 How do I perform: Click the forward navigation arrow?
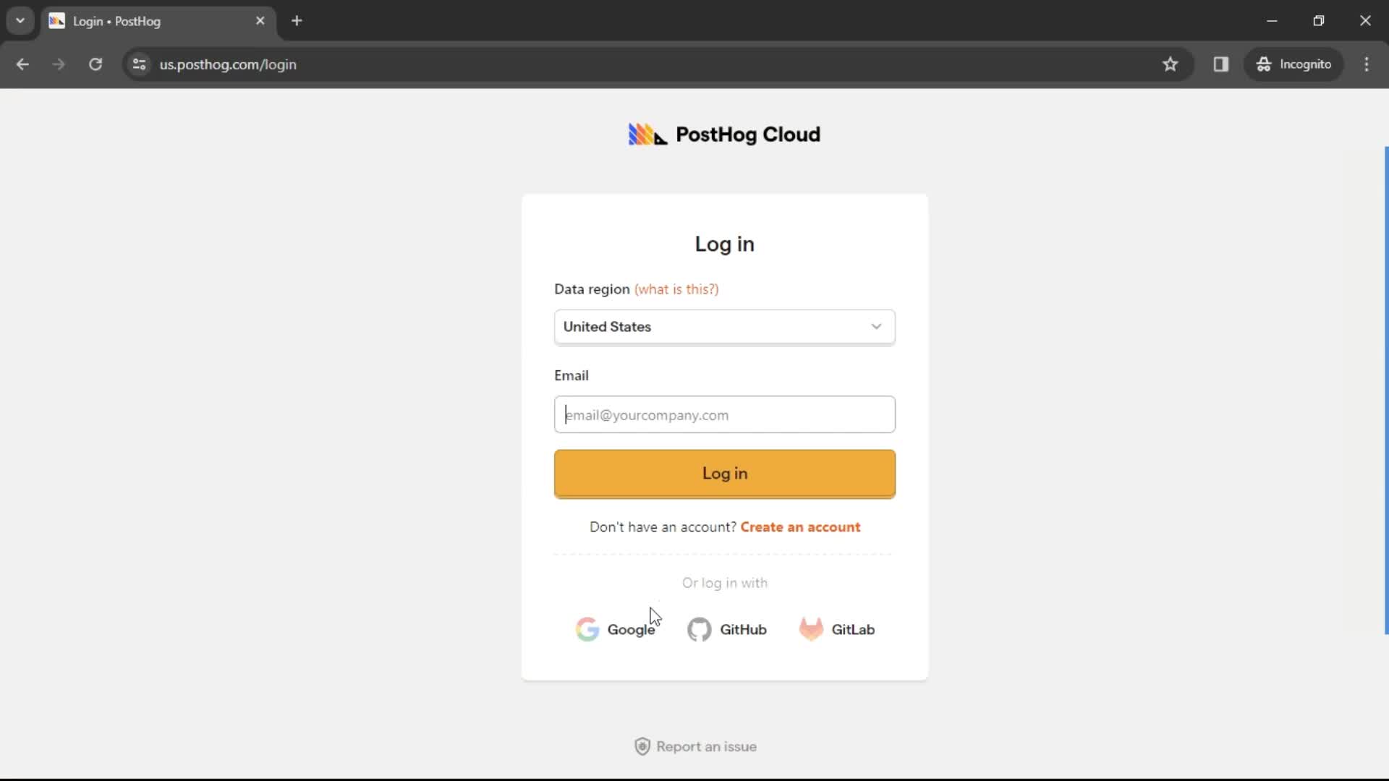pyautogui.click(x=59, y=64)
